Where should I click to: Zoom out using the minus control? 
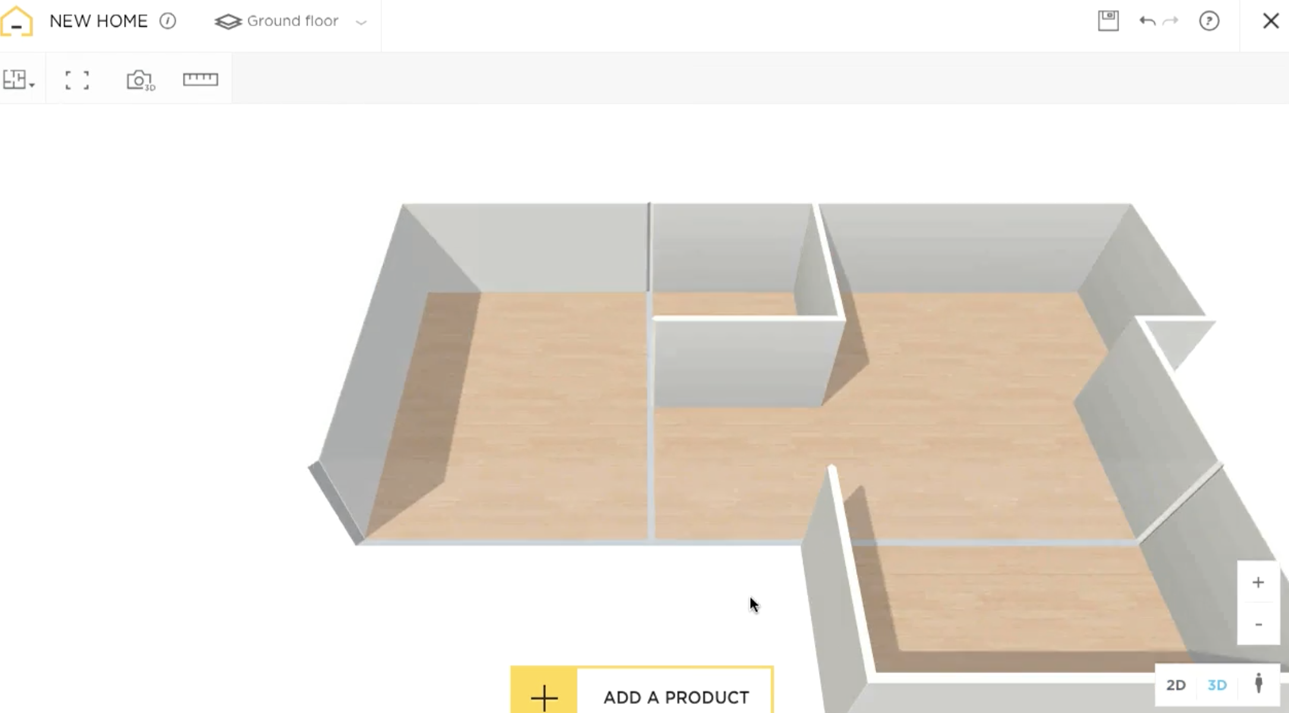click(1258, 623)
